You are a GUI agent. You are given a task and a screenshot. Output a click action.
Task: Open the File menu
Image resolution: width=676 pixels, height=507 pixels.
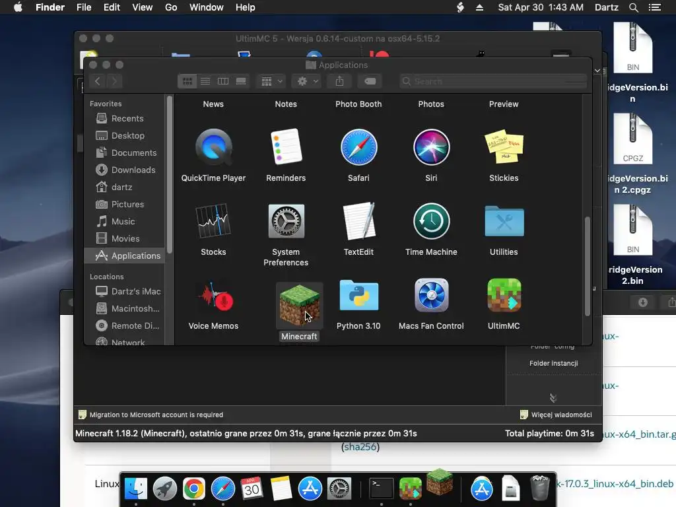(84, 7)
